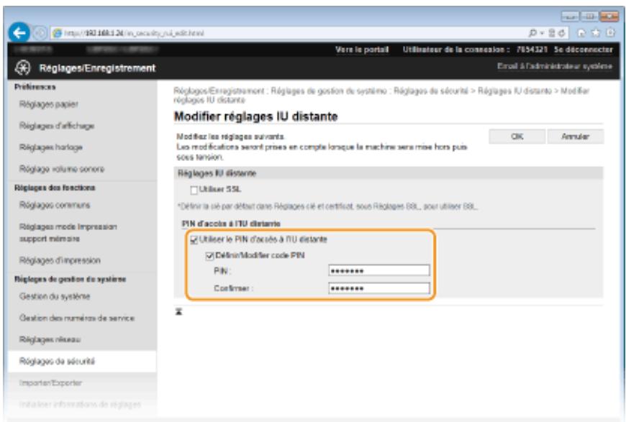The height and width of the screenshot is (422, 626).
Task: Open Gestion des numéros de service
Action: 77,318
